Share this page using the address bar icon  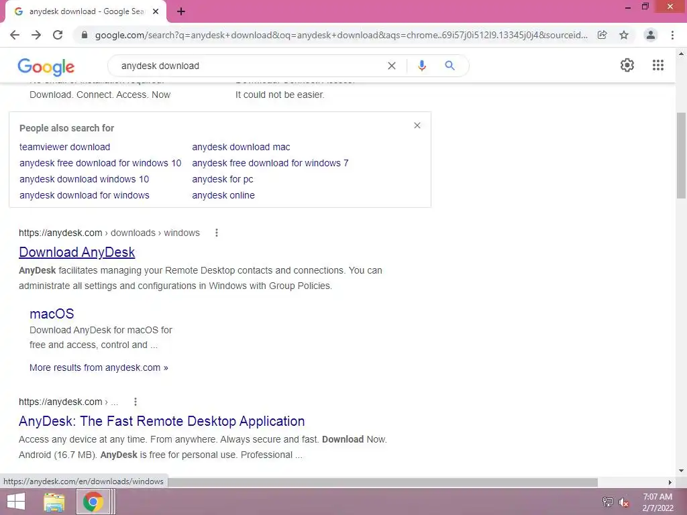[x=602, y=35]
